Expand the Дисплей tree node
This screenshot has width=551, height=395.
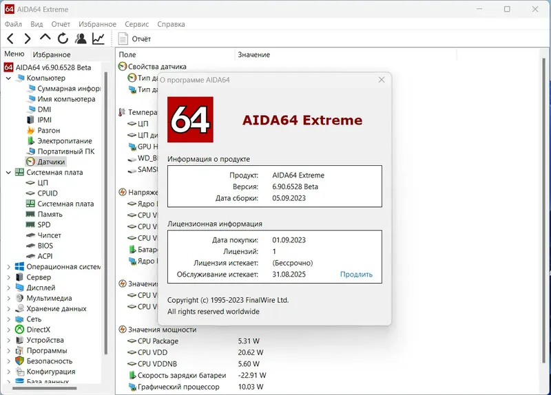(x=8, y=288)
